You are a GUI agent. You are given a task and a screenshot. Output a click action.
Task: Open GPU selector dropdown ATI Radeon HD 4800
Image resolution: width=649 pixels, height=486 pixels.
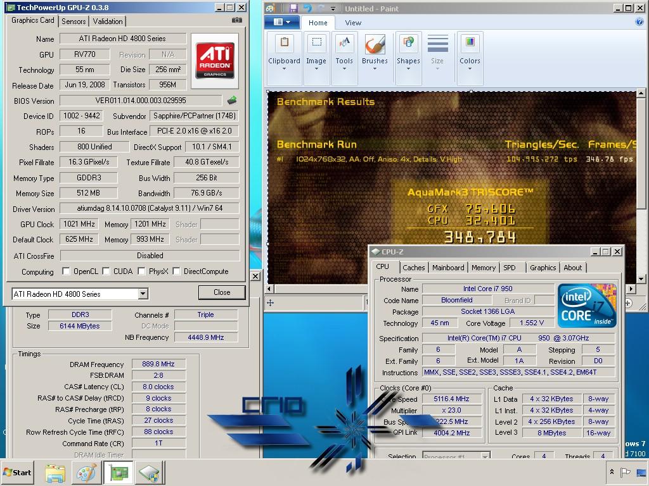point(143,294)
